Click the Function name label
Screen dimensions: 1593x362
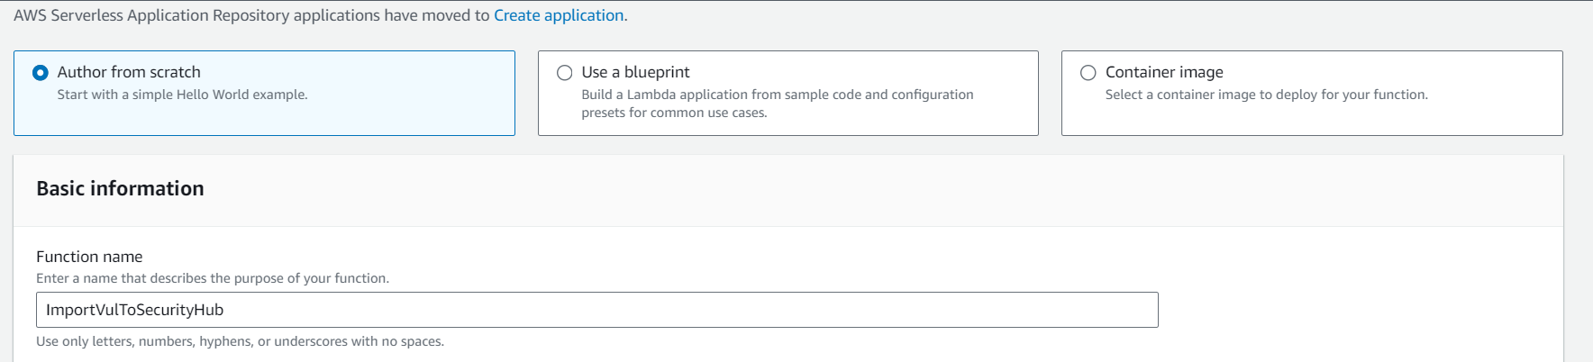click(89, 257)
